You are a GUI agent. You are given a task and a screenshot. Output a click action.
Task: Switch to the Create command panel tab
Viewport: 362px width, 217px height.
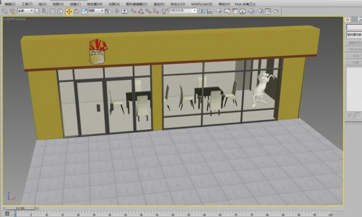click(x=348, y=20)
